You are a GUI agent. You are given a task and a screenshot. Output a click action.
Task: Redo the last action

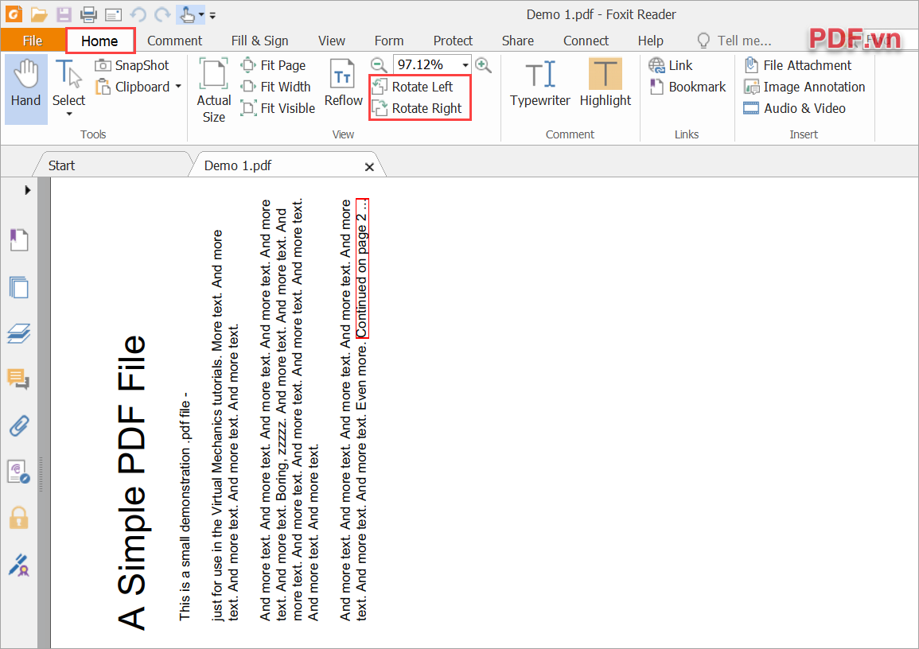pos(162,14)
